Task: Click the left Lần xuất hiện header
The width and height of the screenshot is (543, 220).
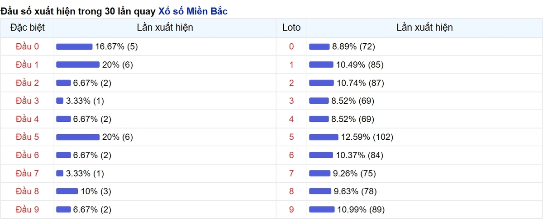Action: (x=165, y=27)
